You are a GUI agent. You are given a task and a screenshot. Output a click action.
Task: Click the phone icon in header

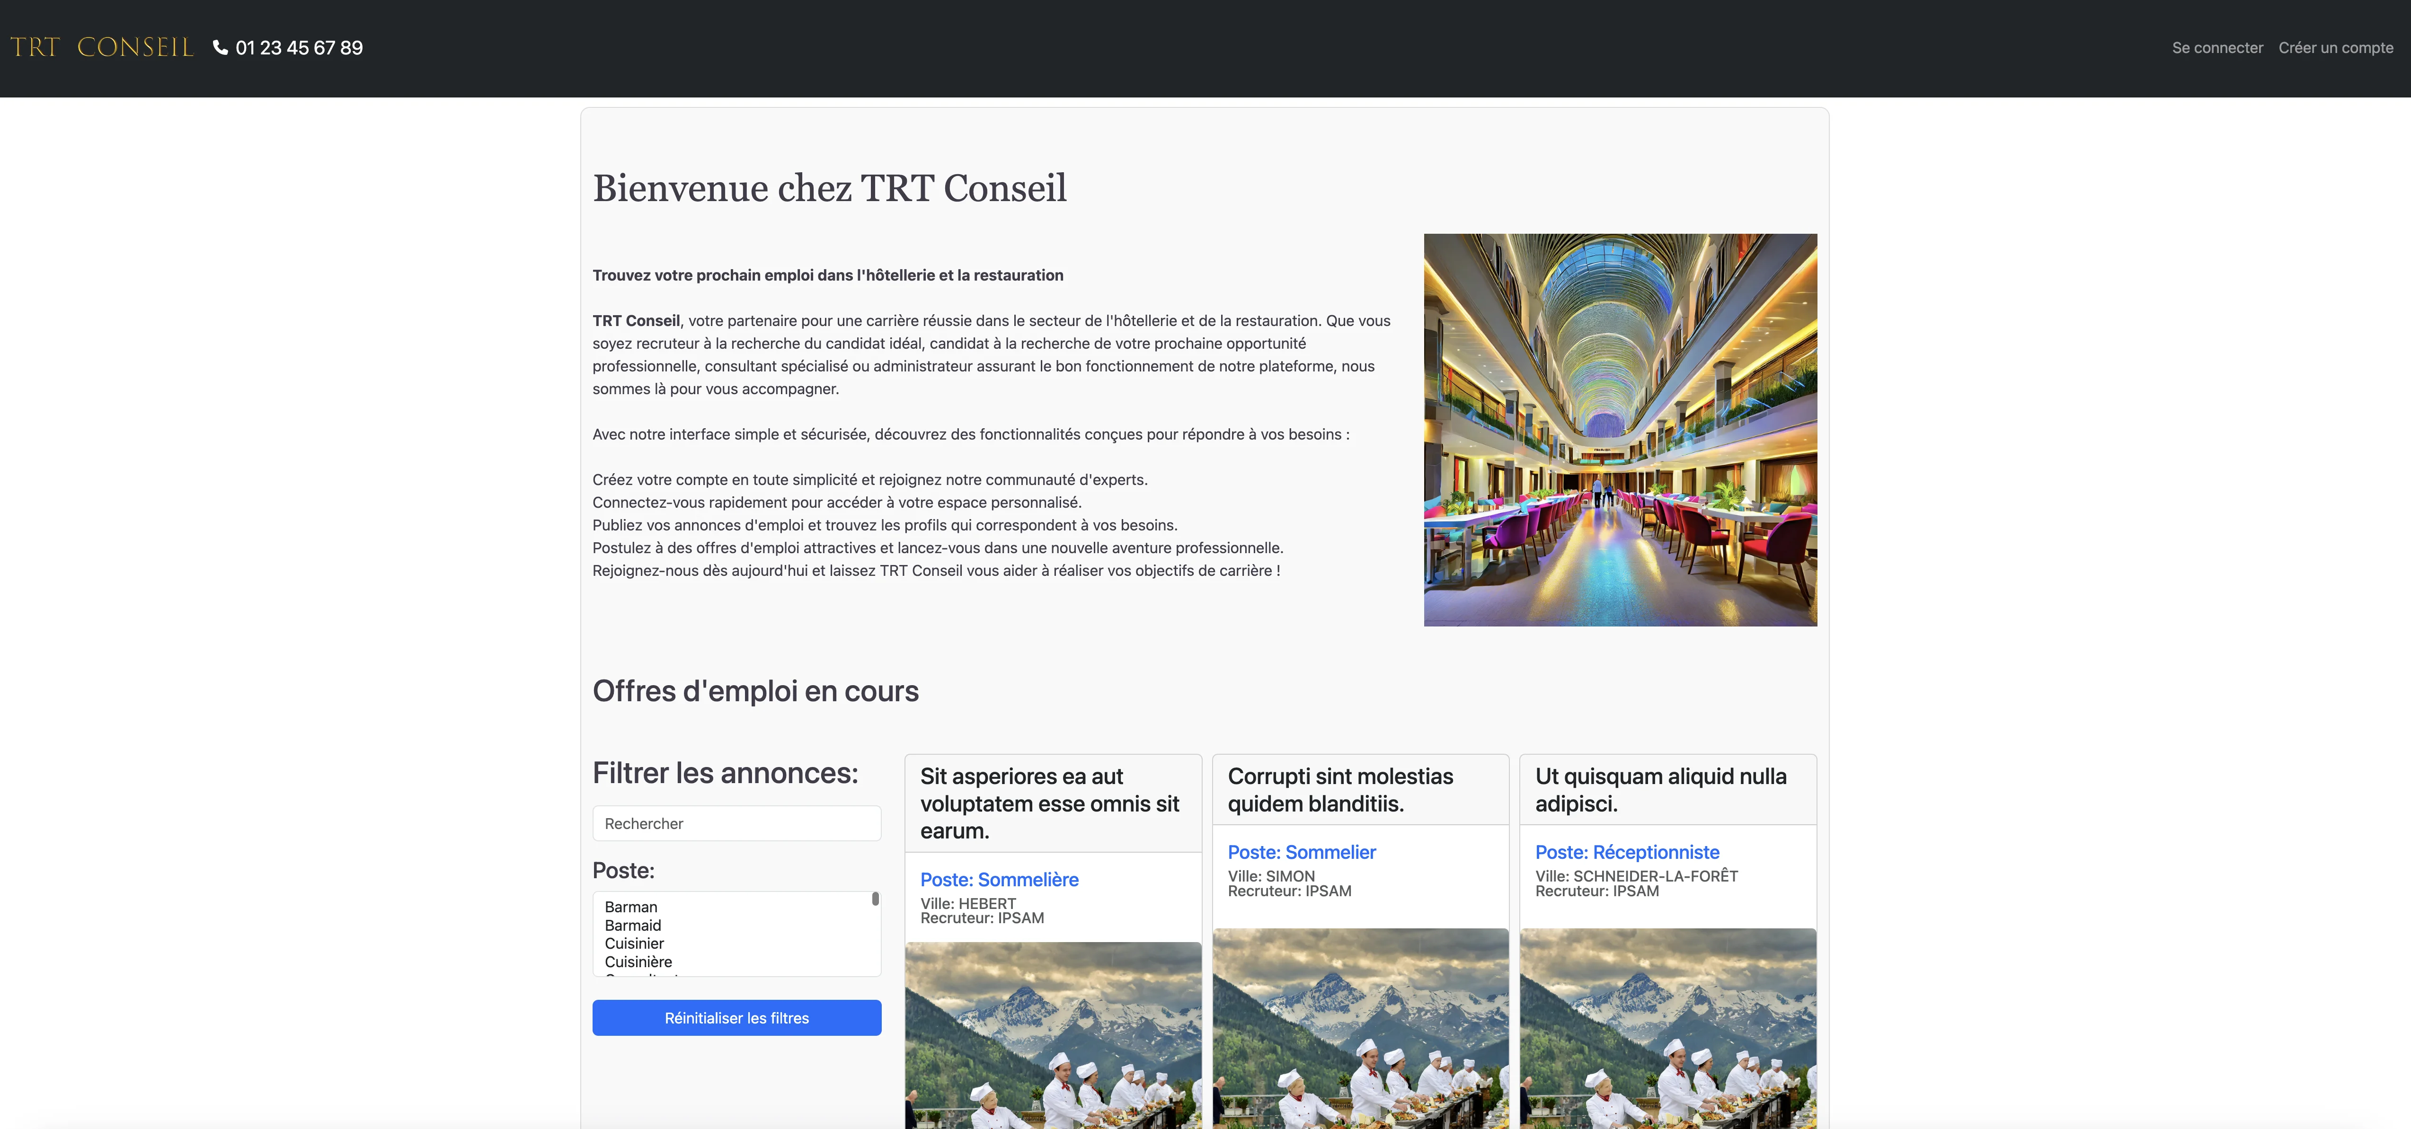click(x=221, y=48)
